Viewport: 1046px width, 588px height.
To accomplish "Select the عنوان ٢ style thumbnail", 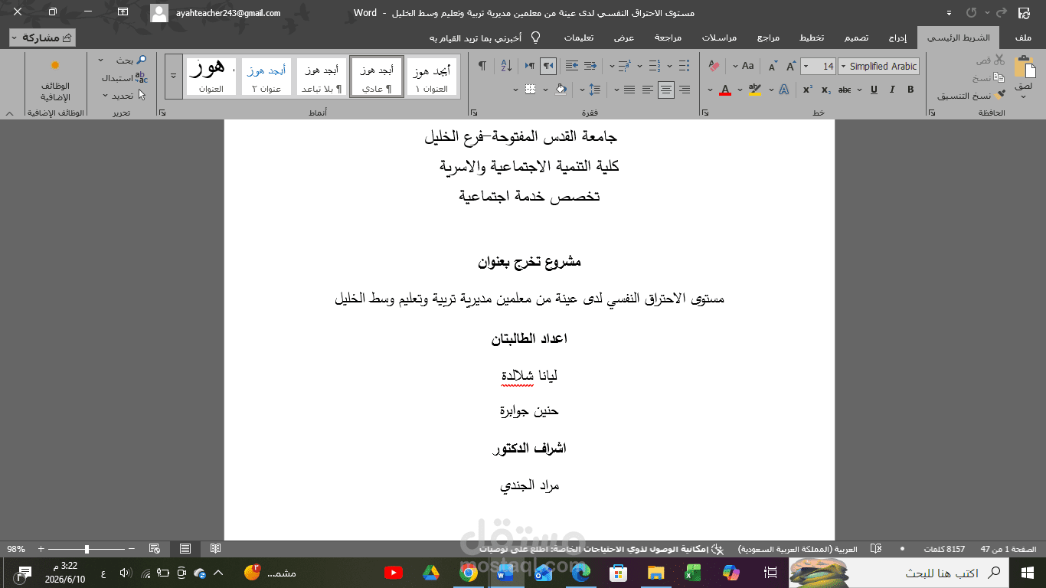I will (x=266, y=77).
